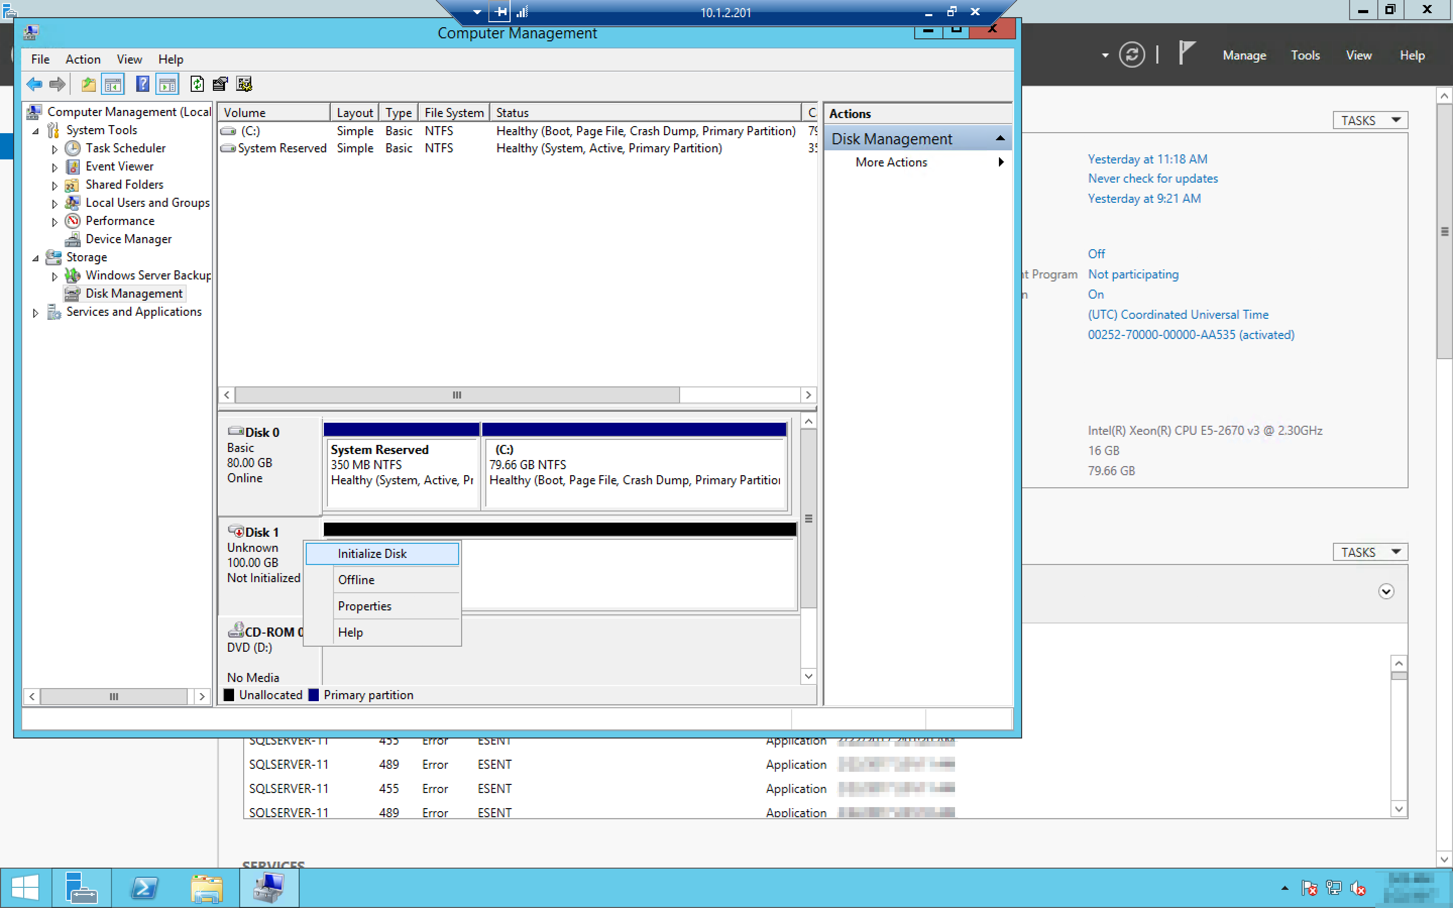Click the Never check for updates link

coord(1152,179)
